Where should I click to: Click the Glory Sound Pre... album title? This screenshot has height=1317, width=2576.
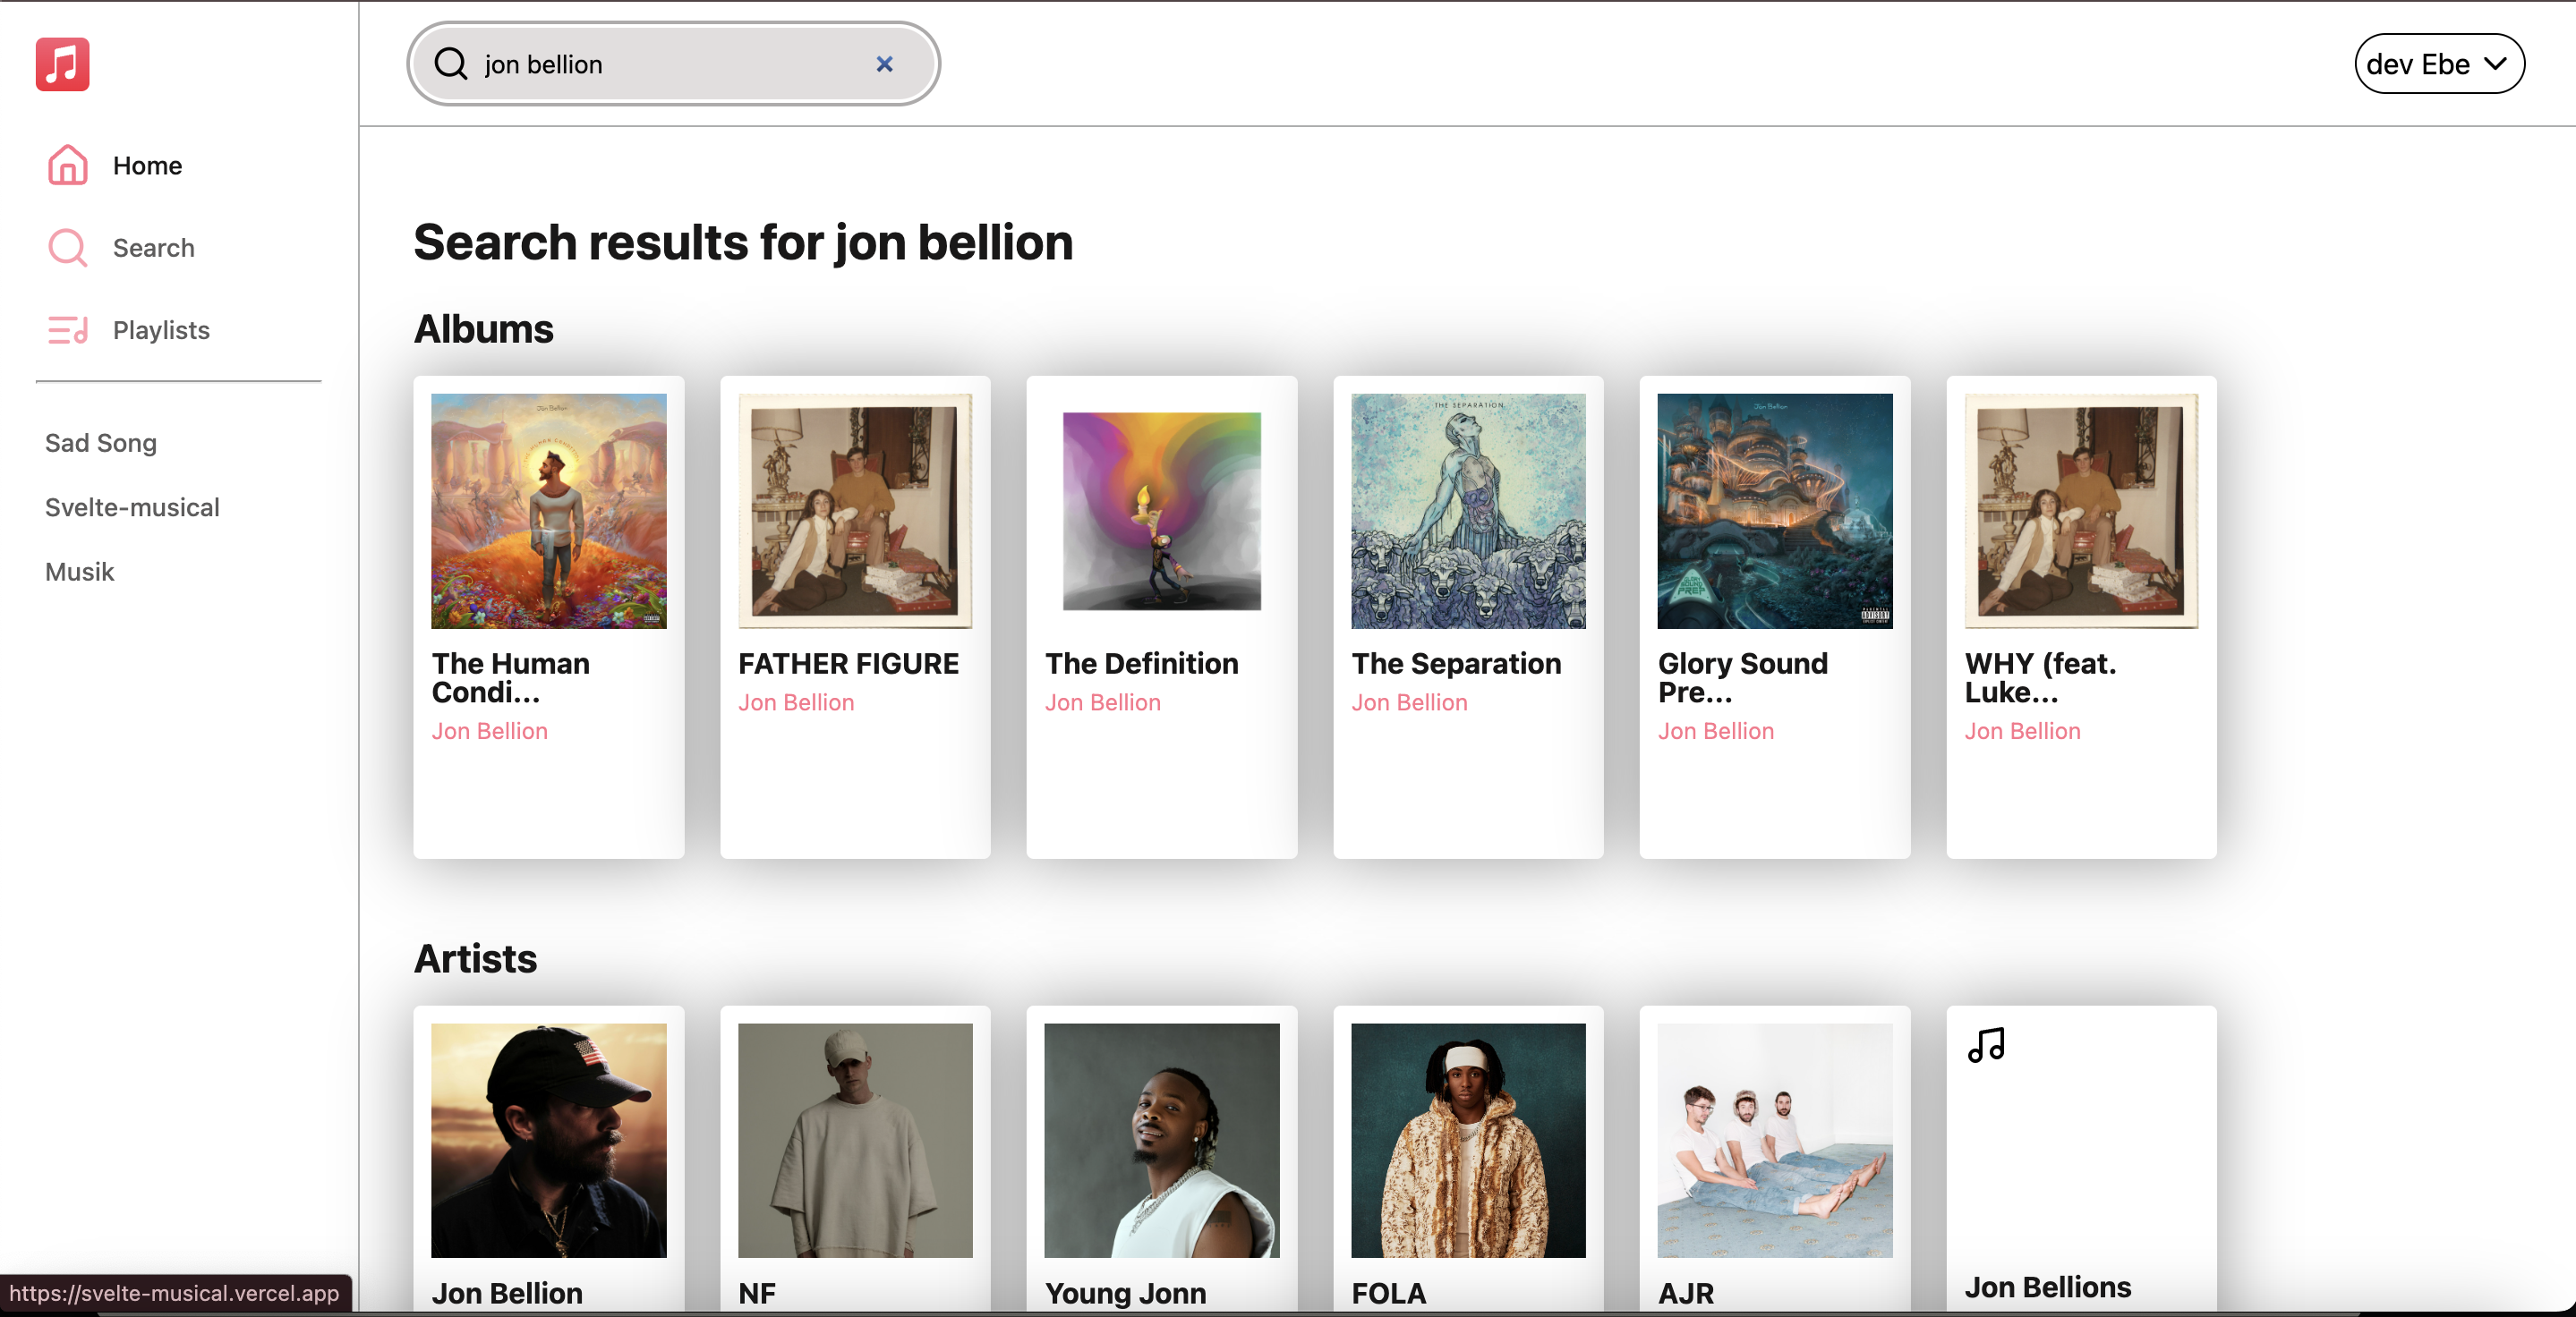click(x=1742, y=677)
